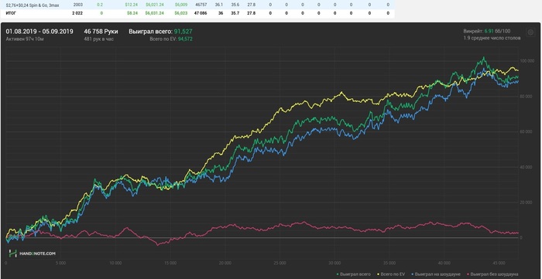Click the '45 000' x-axis label
This screenshot has height=279, width=542.
(x=499, y=263)
